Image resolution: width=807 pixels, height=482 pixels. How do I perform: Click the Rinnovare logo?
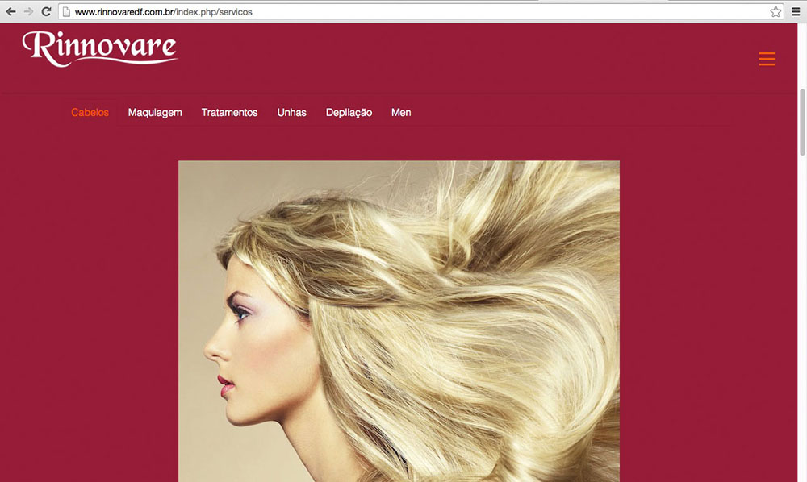[x=100, y=48]
